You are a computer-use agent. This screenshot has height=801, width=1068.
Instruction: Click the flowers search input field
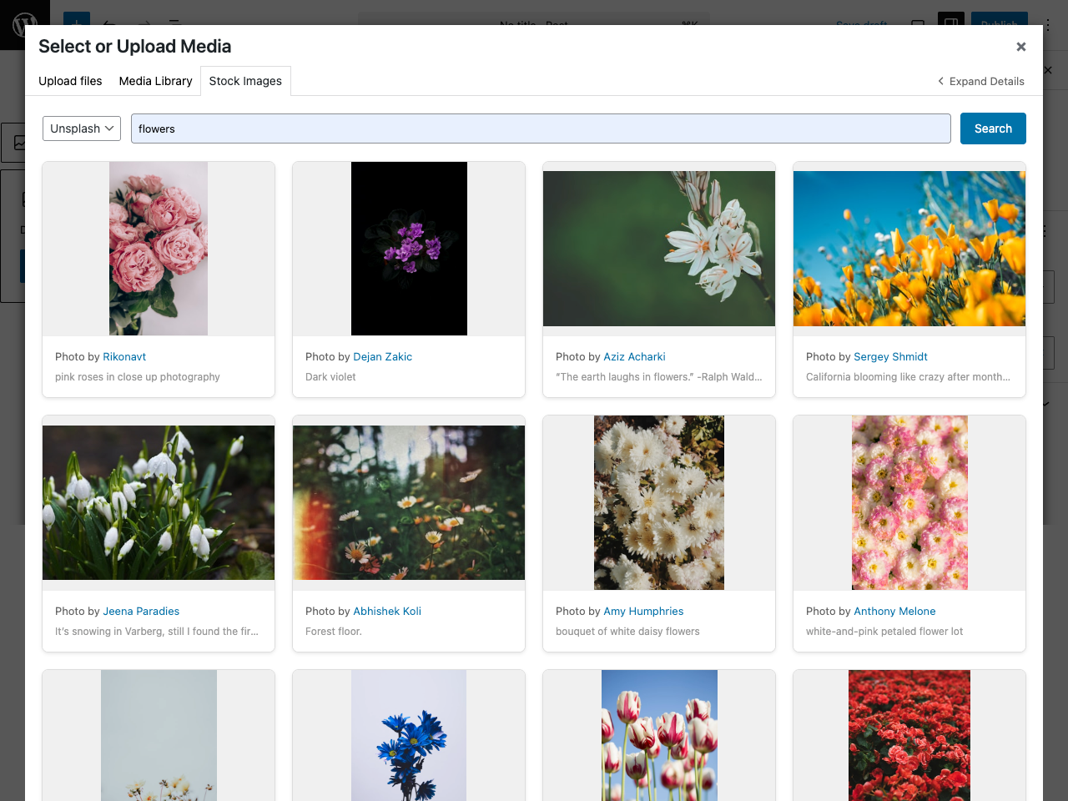(x=541, y=128)
